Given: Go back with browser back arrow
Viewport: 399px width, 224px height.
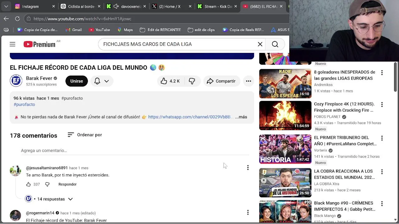Looking at the screenshot, I should pos(6,19).
